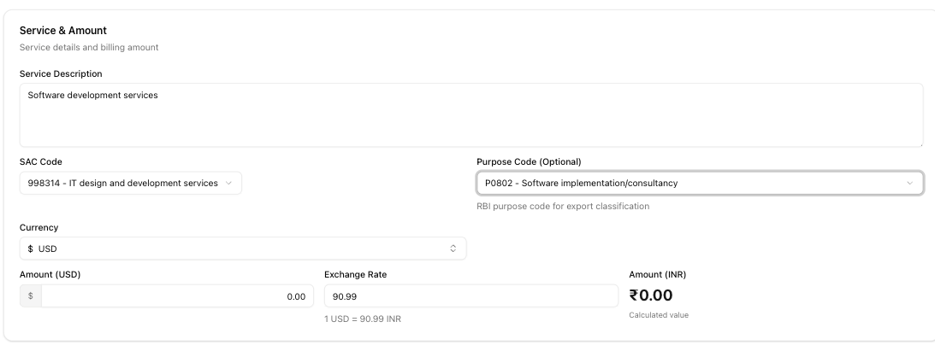Focus the Amount (USD) input field
Viewport: 935px width, 351px height.
(177, 295)
